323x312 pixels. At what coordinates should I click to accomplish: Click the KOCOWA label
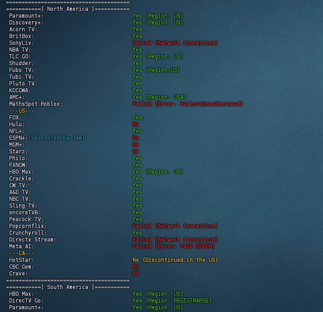pos(20,90)
